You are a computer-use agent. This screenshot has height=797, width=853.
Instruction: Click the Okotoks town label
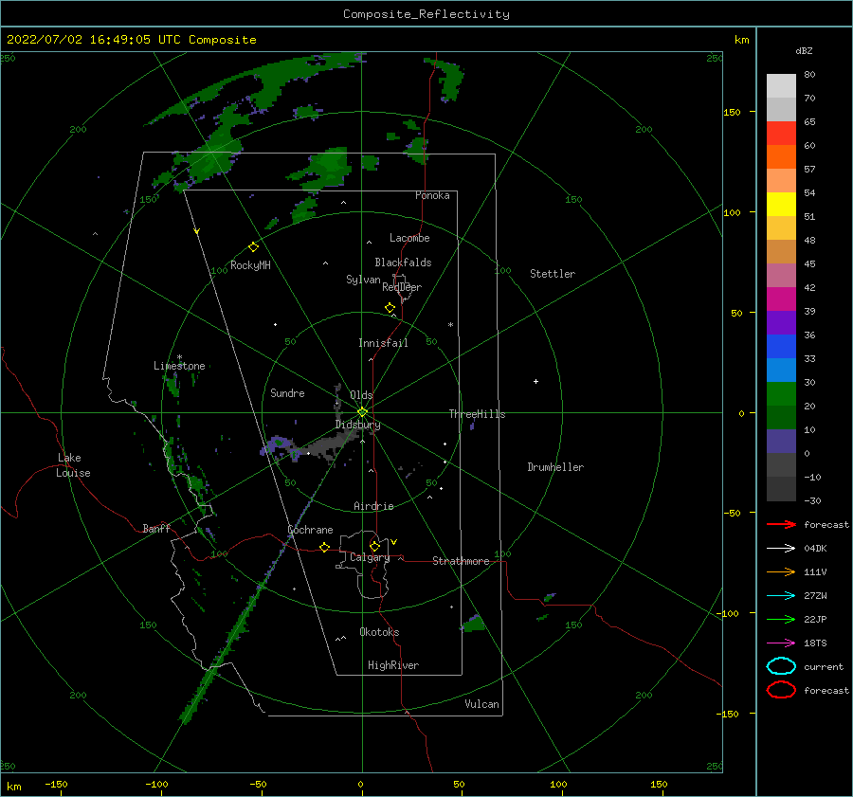pos(379,632)
